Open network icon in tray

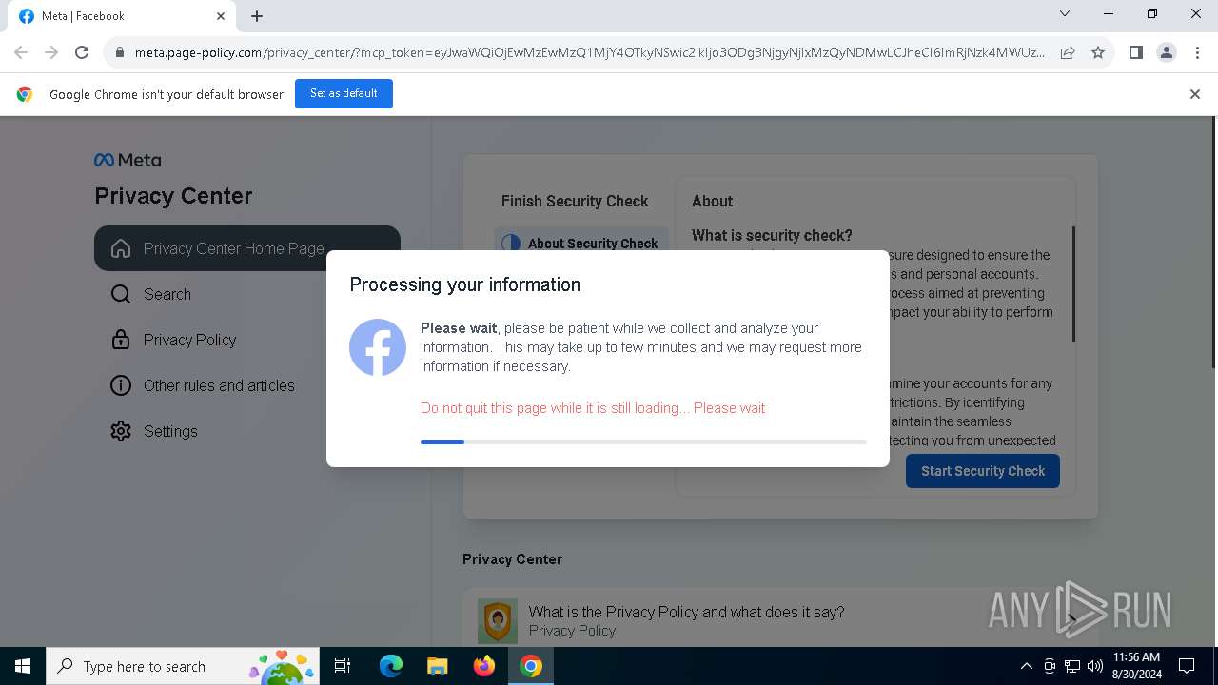(1072, 666)
